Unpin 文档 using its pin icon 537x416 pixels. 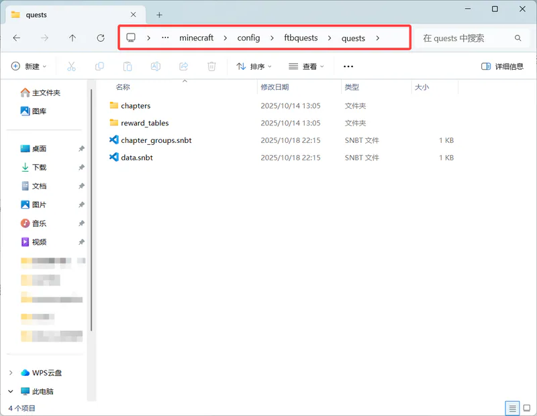coord(81,186)
